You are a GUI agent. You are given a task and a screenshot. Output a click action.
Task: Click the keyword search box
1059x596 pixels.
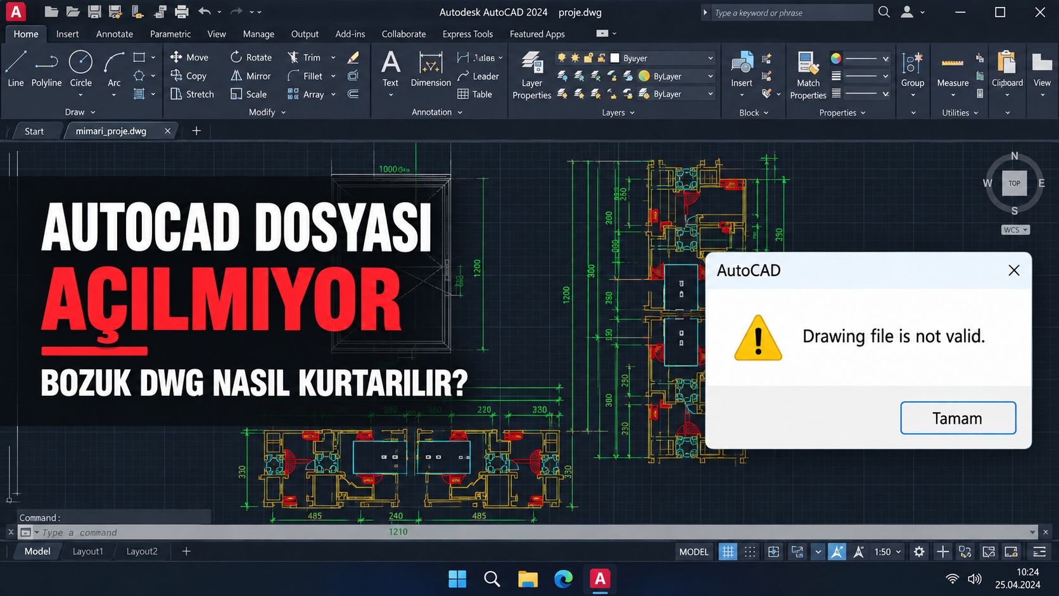(x=792, y=13)
